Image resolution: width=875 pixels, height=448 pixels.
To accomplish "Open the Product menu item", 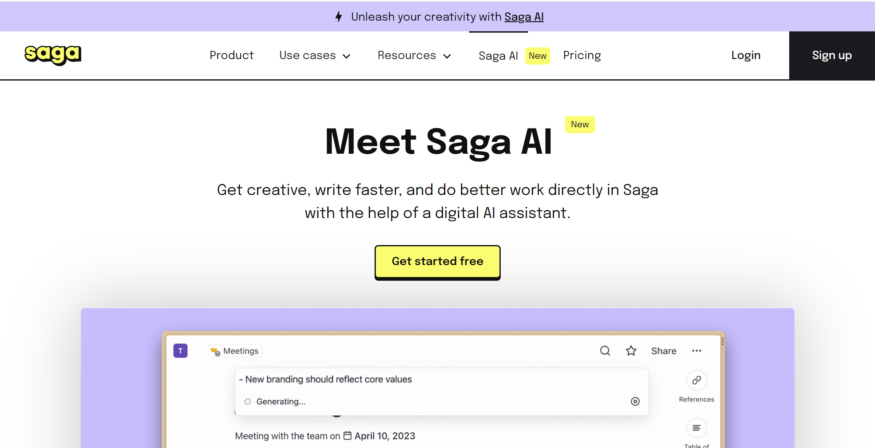I will 231,55.
